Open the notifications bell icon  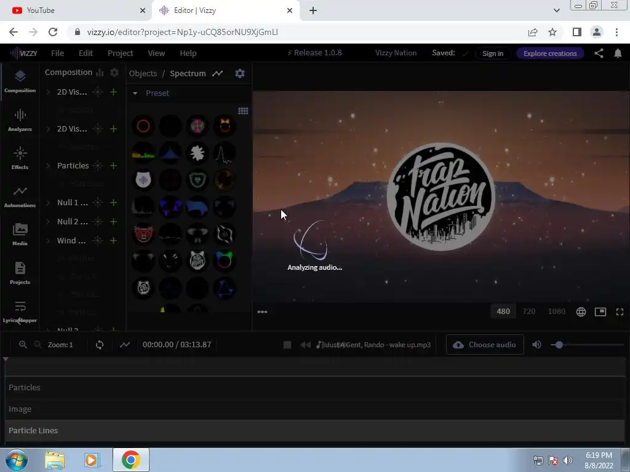pos(618,53)
